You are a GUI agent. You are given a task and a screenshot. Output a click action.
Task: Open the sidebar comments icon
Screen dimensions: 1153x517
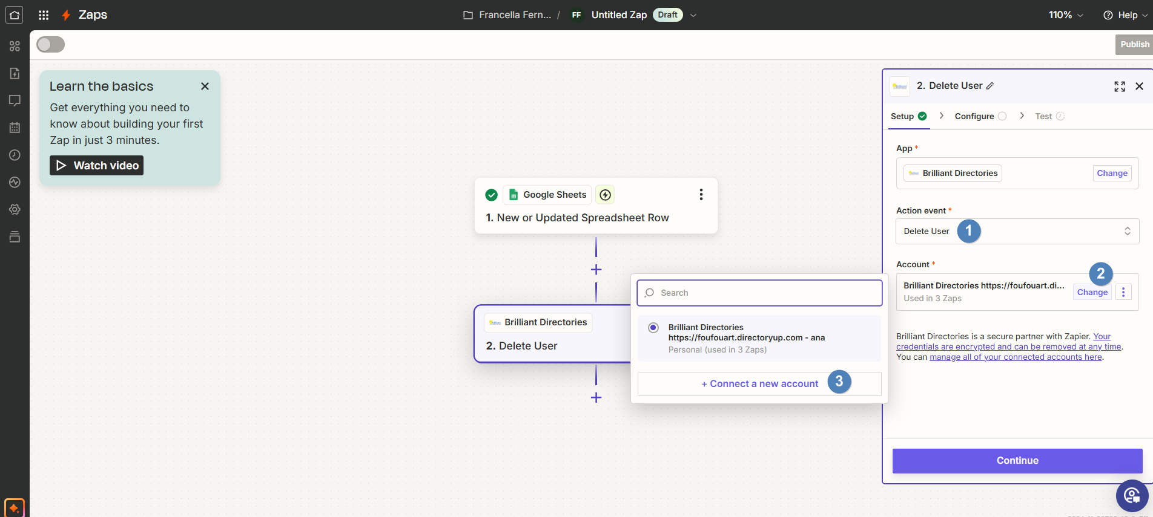point(15,100)
